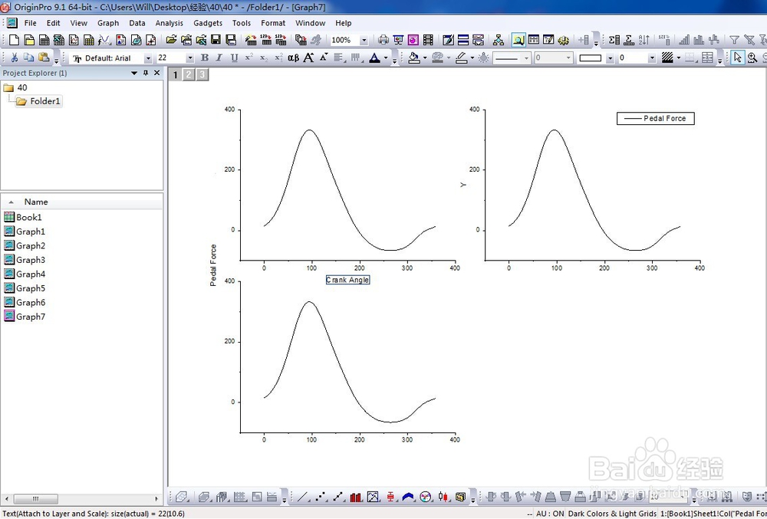
Task: Click the sort A-Z icon
Action: pos(644,40)
